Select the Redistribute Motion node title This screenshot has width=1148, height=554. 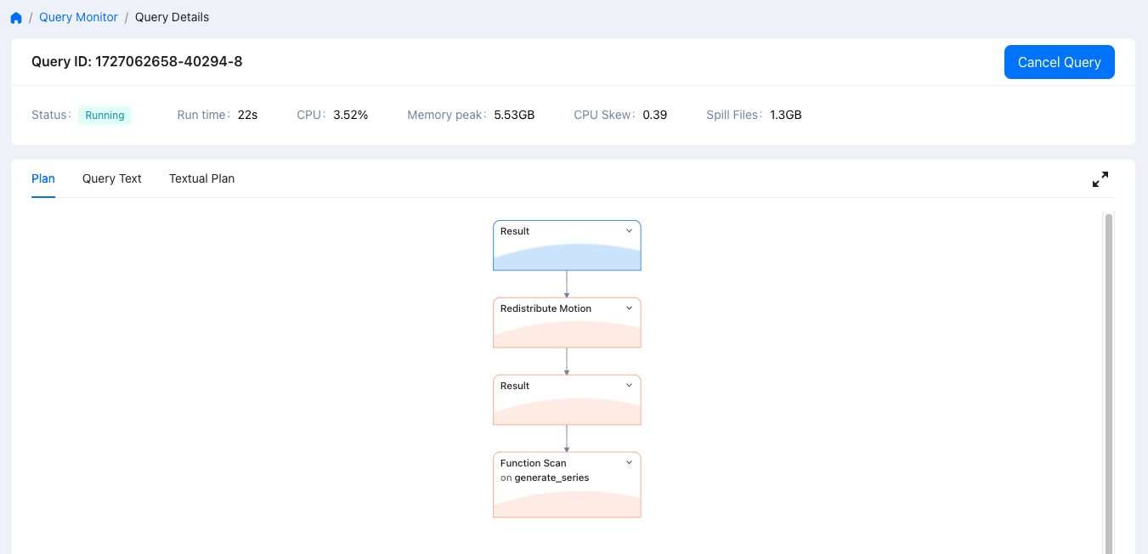click(x=546, y=308)
